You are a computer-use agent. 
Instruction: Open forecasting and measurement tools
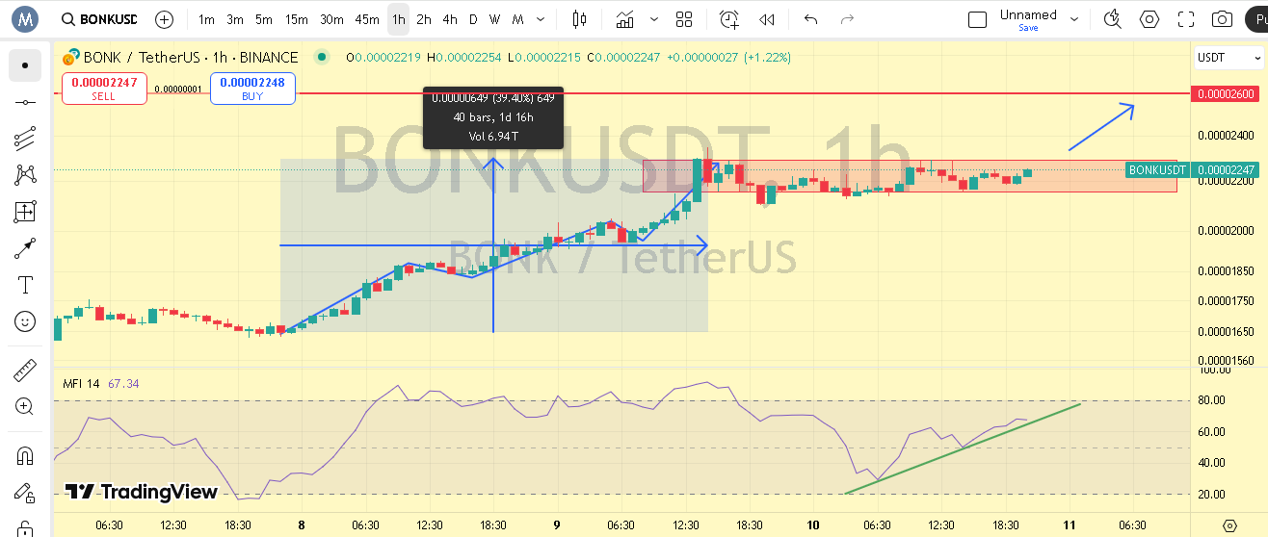(25, 212)
